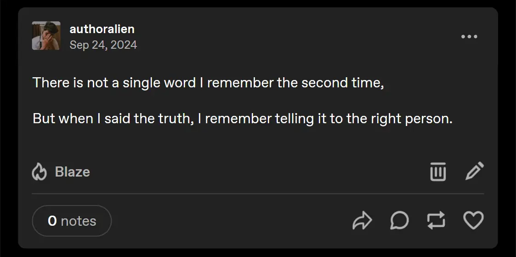The height and width of the screenshot is (257, 516).
Task: Share the post via the arrow icon
Action: [x=362, y=221]
